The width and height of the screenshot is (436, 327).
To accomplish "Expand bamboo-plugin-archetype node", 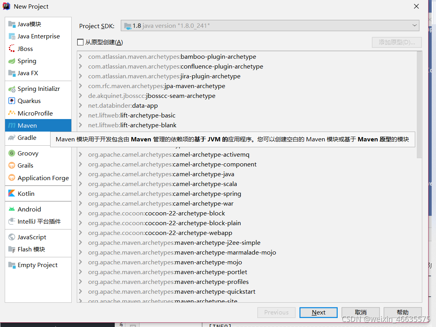I will point(80,56).
